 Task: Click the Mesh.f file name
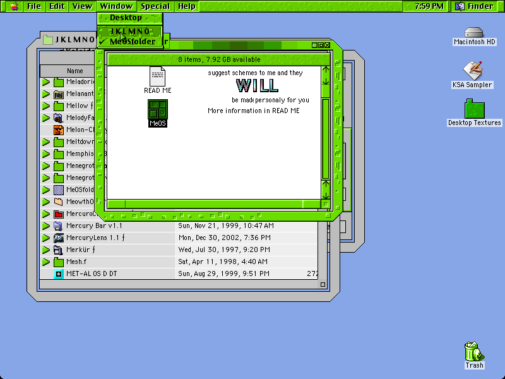pos(76,262)
